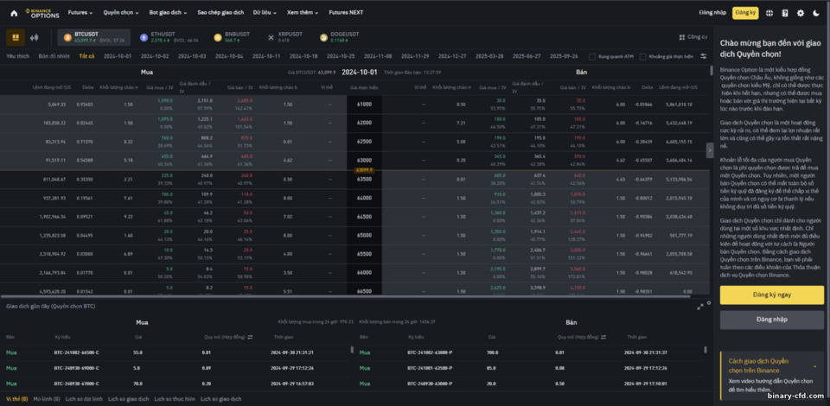Image resolution: width=830 pixels, height=406 pixels.
Task: Toggle the dark mode moon icon
Action: pyautogui.click(x=815, y=13)
